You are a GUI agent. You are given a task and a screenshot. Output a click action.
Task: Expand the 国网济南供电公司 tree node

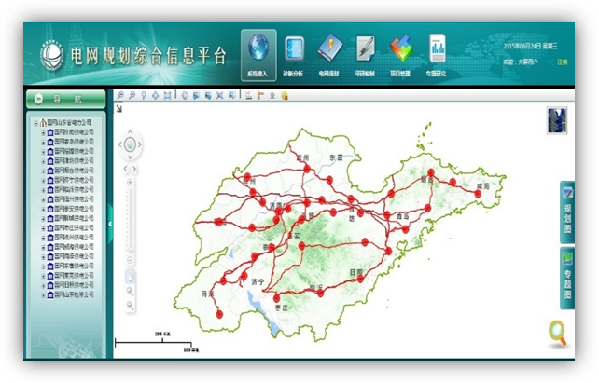click(43, 132)
